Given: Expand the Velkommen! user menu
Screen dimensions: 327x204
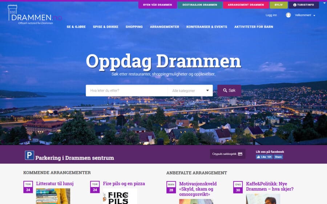Looking at the screenshot, I should [305, 15].
